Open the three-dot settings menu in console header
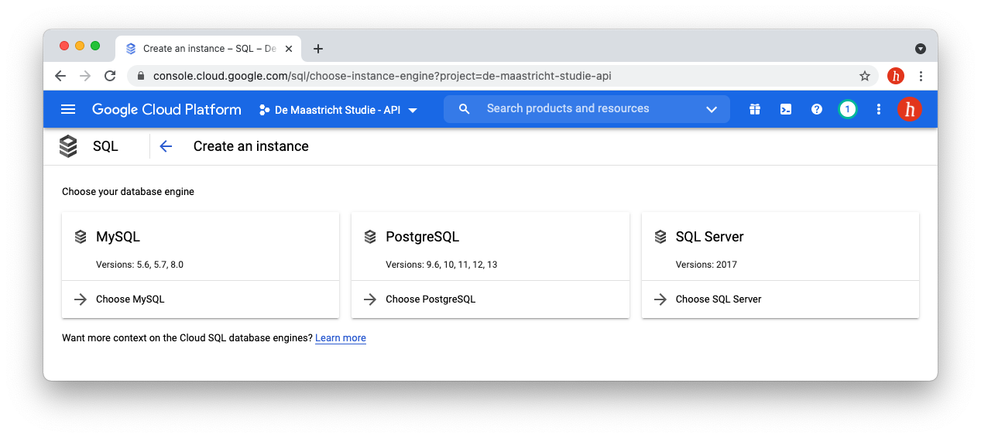Screen dimensions: 981x438 point(878,109)
